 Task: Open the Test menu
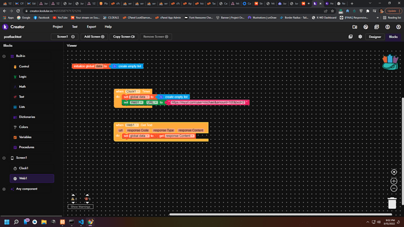coord(75,27)
